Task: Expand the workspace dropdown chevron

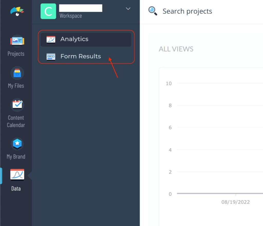Action: pos(128,8)
